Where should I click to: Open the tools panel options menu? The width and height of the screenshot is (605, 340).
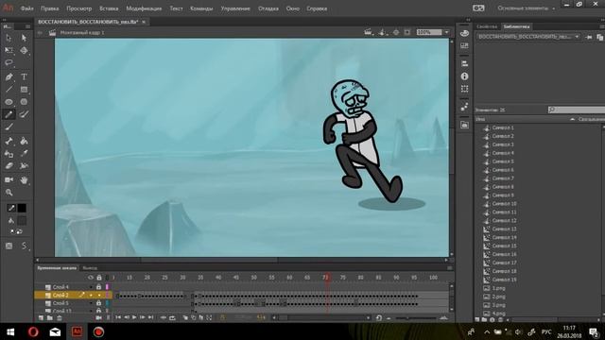coord(27,26)
